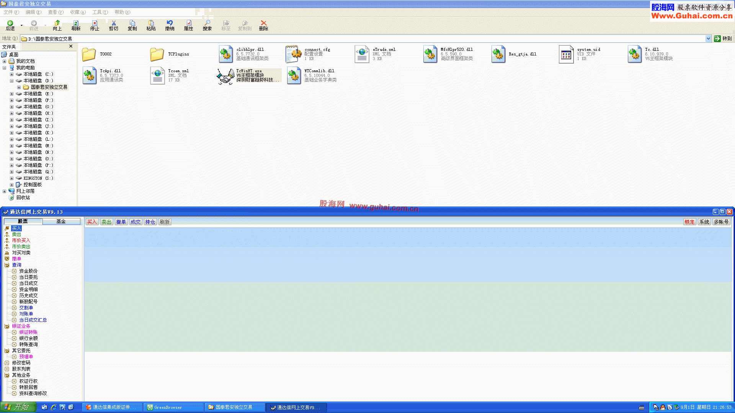
Task: Open the 工具 menu
Action: [100, 12]
